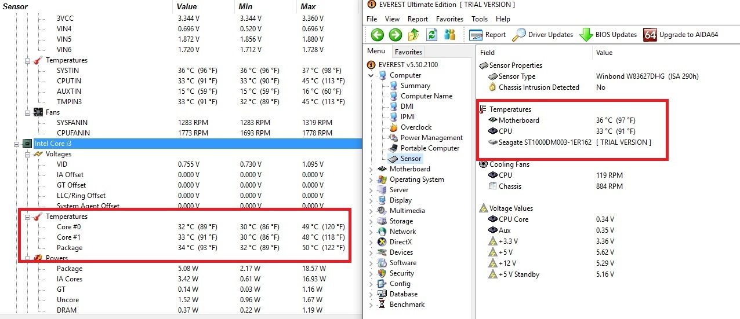Open the Help menu
The height and width of the screenshot is (319, 740).
tap(503, 19)
